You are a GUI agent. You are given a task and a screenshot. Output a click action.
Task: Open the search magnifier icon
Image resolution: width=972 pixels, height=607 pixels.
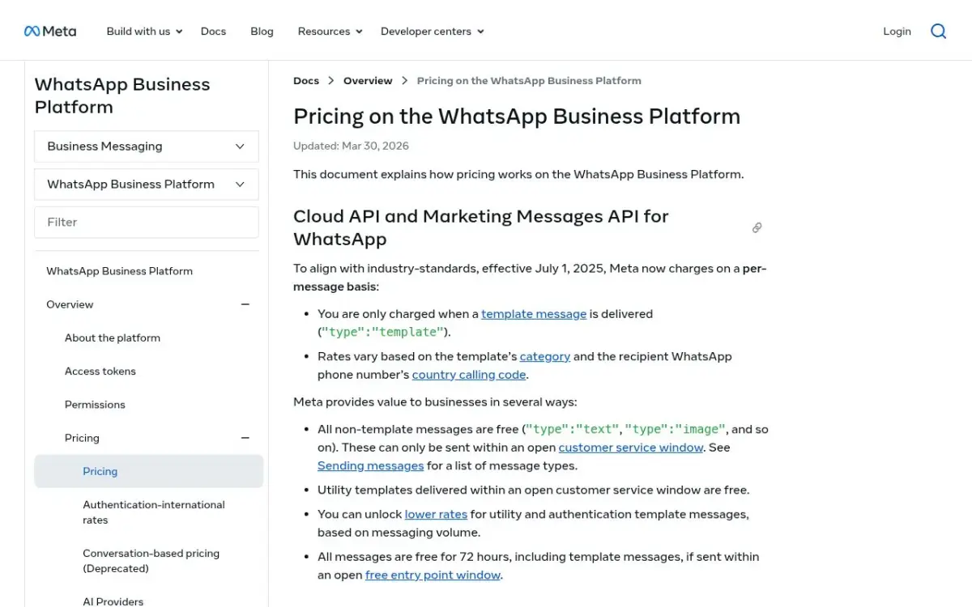(938, 32)
